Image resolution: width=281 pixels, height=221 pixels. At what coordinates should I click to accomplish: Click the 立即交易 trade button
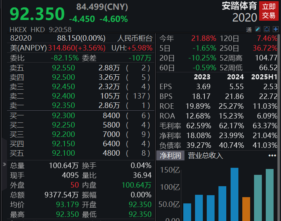(269, 11)
